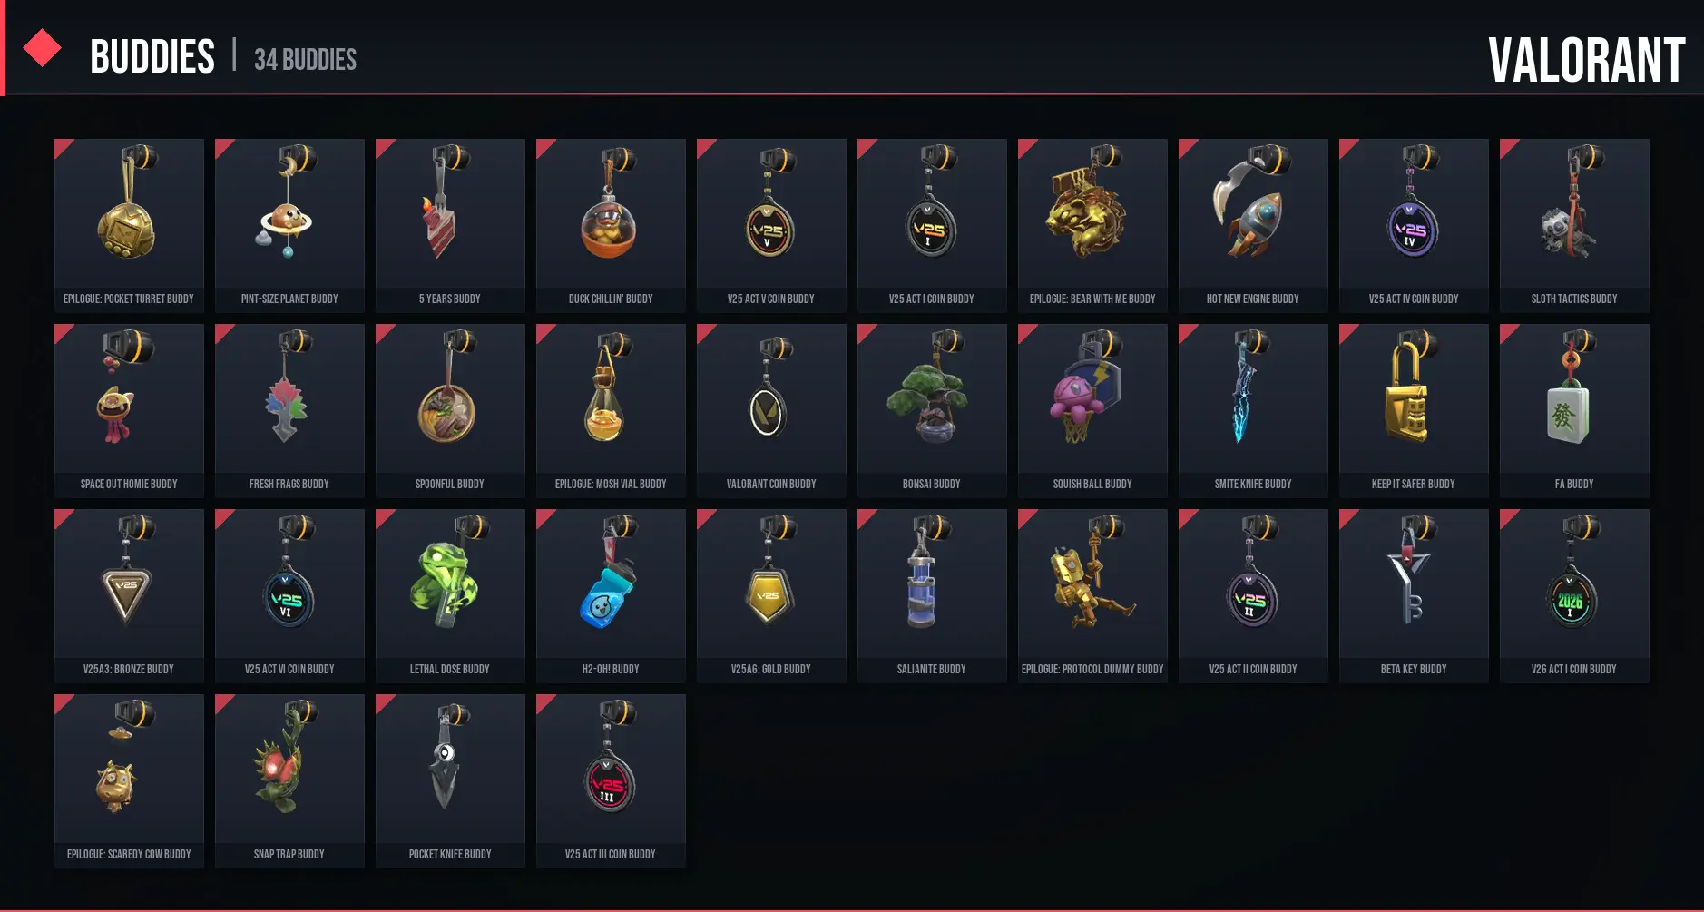Open the Bonsai Buddy tree charm
The width and height of the screenshot is (1704, 912).
pyautogui.click(x=932, y=395)
